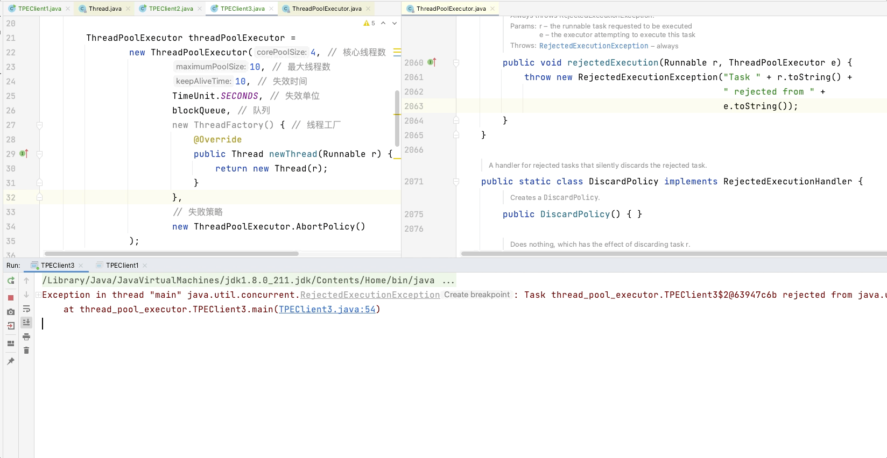Click fold end marker at line 2064
This screenshot has height=458, width=887.
click(456, 120)
